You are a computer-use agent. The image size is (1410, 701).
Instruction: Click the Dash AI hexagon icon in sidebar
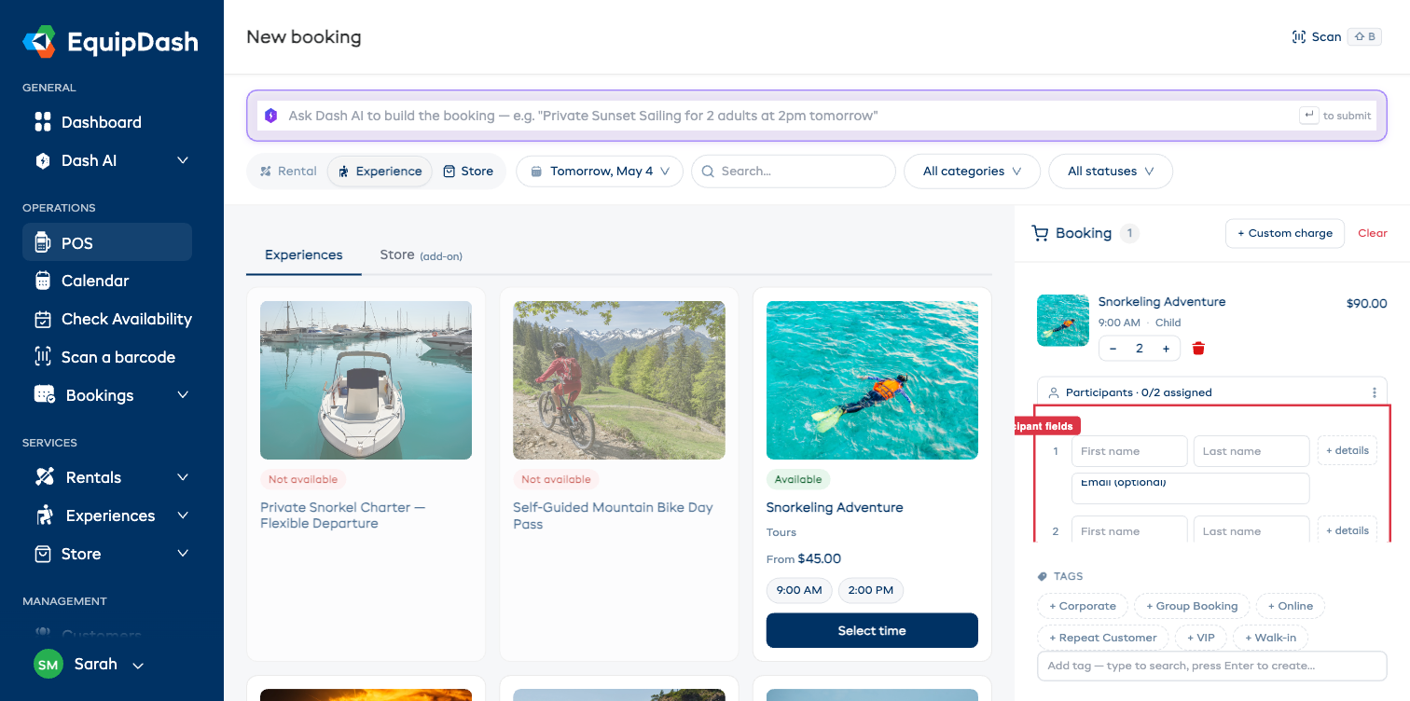[43, 160]
